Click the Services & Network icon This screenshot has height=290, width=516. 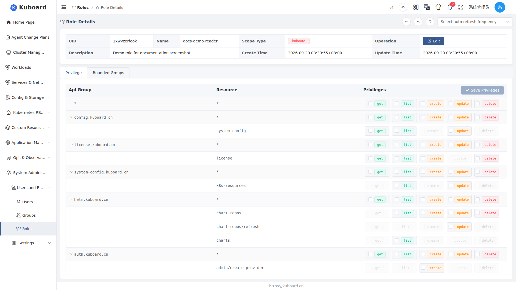(x=8, y=82)
